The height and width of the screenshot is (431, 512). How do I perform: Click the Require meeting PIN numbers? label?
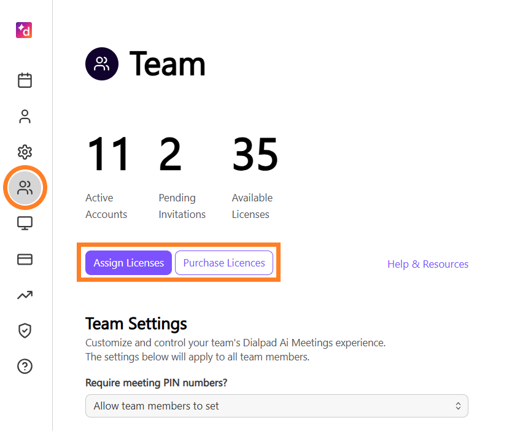tap(157, 382)
